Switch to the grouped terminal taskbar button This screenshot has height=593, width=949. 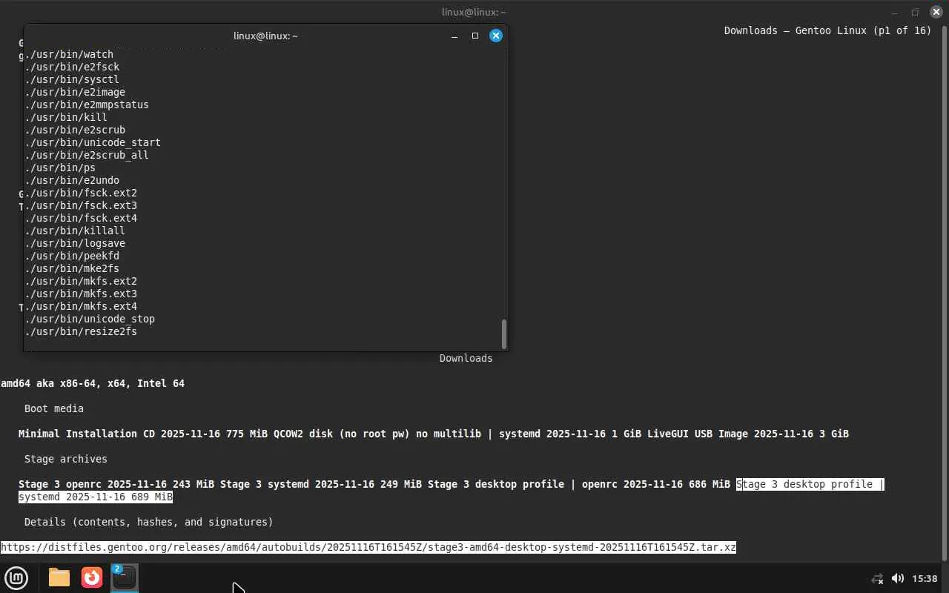click(124, 577)
